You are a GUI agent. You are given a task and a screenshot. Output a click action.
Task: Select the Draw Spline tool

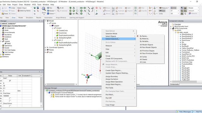[89, 11]
